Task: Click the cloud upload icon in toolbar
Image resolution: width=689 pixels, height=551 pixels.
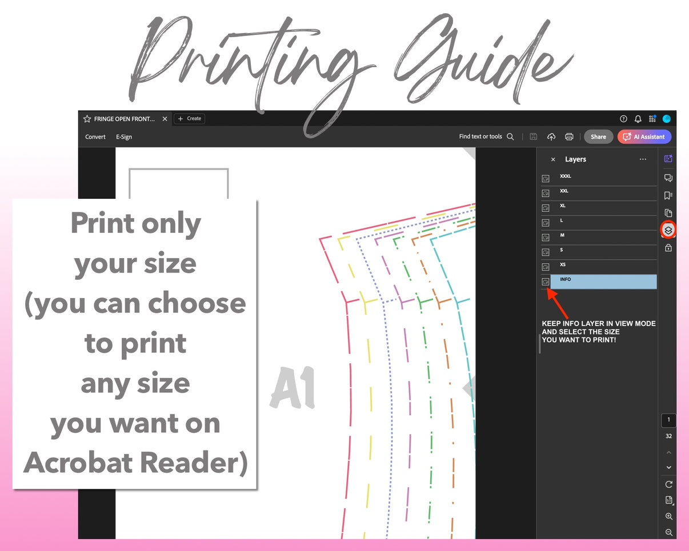Action: coord(551,136)
